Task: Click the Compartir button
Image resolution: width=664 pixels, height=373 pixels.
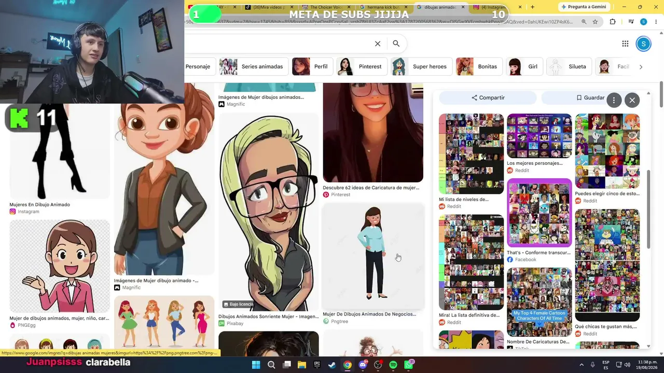Action: [x=488, y=97]
